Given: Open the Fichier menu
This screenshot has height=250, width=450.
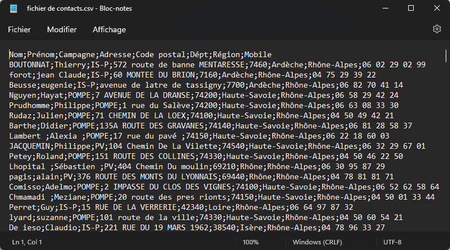Looking at the screenshot, I should click(x=19, y=29).
